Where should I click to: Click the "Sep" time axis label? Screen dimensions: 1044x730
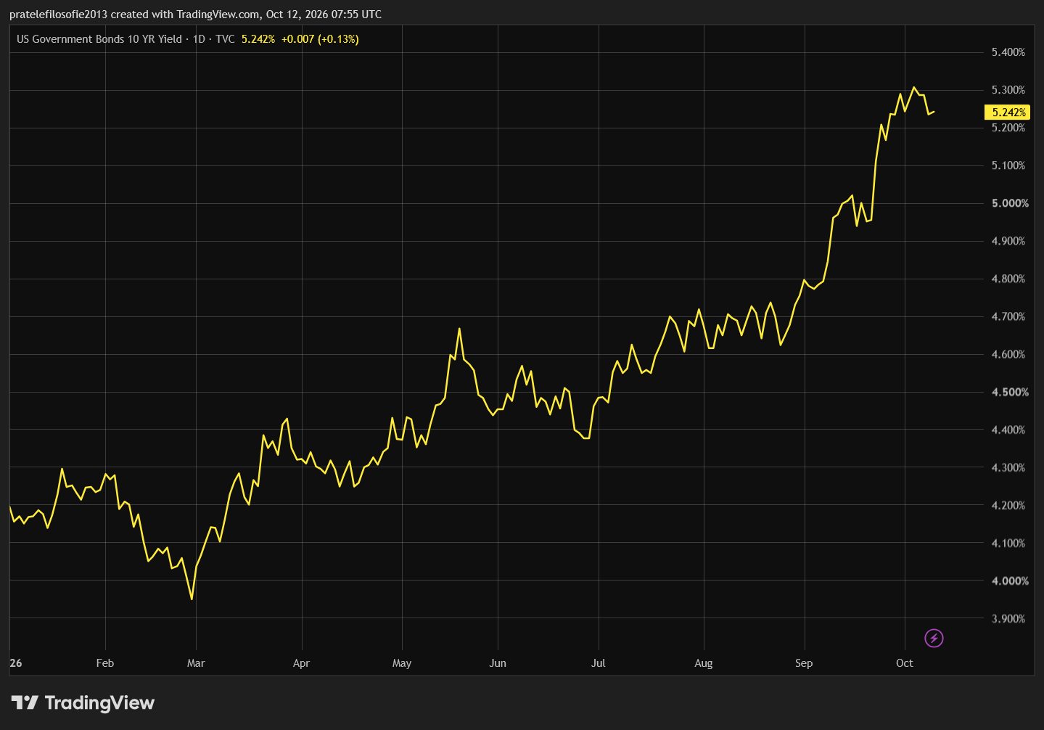pos(804,663)
